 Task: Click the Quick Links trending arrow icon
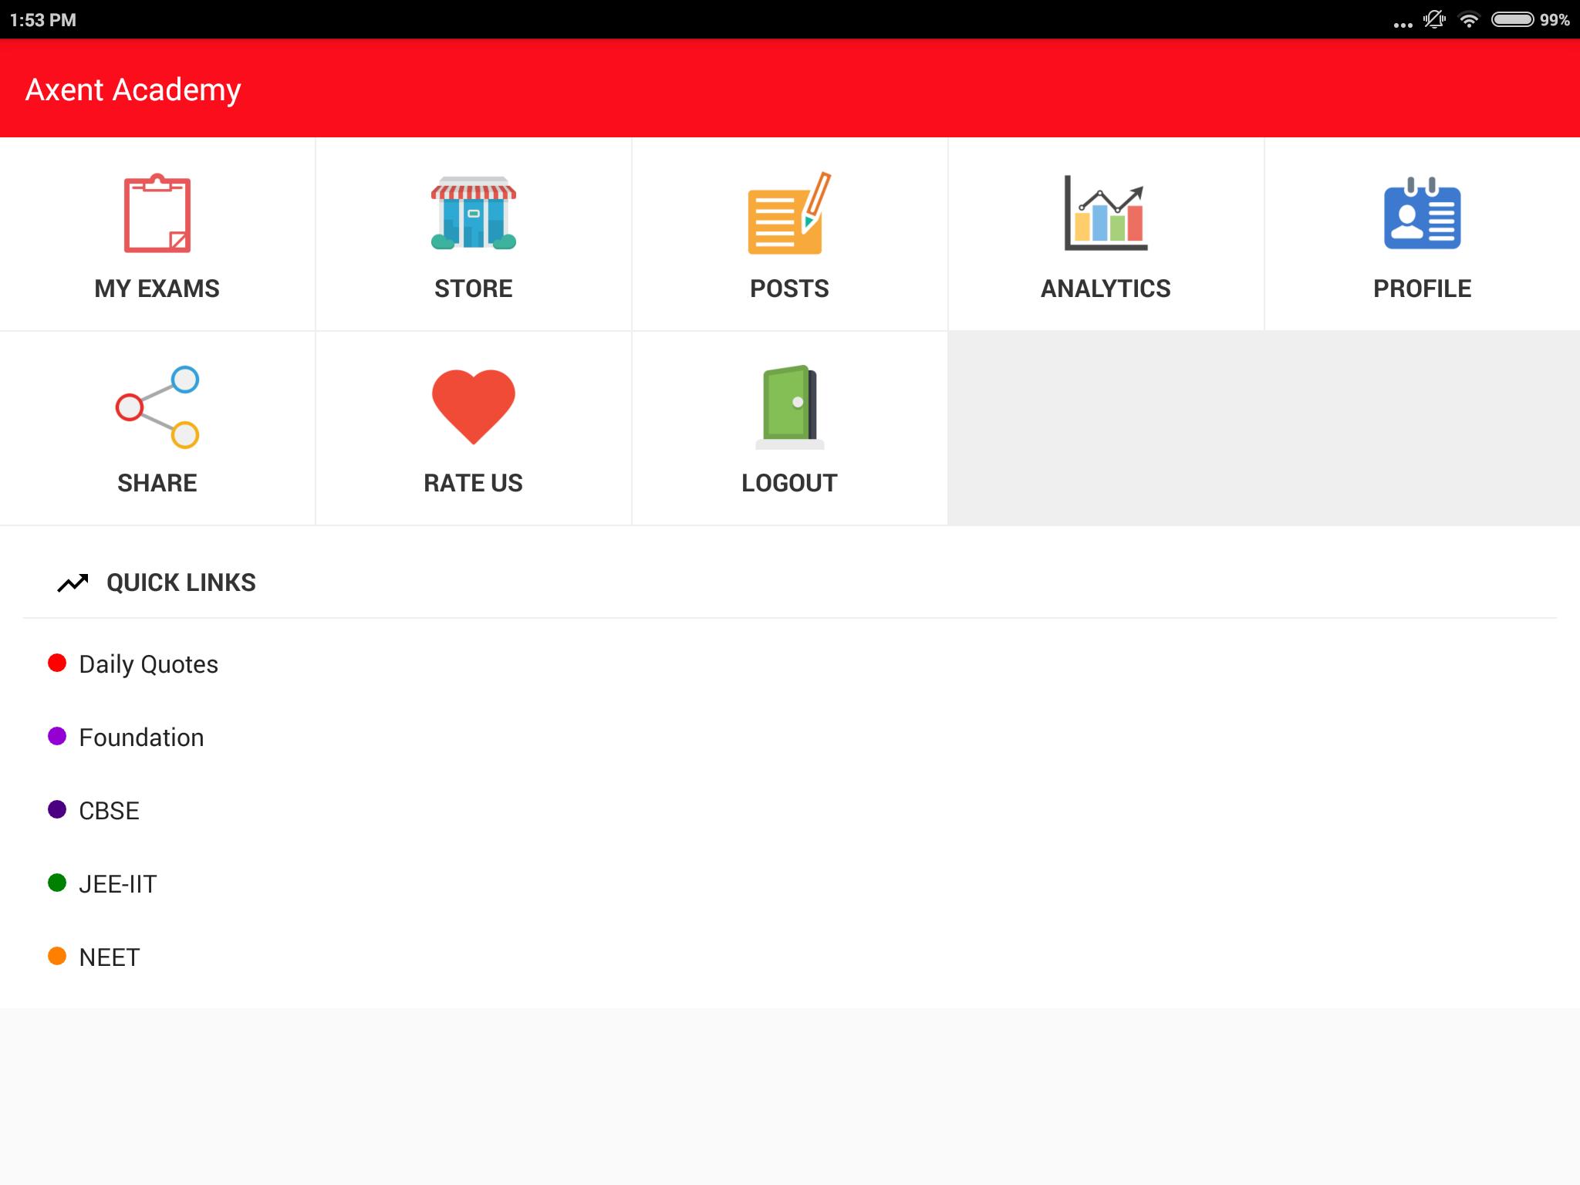tap(73, 583)
